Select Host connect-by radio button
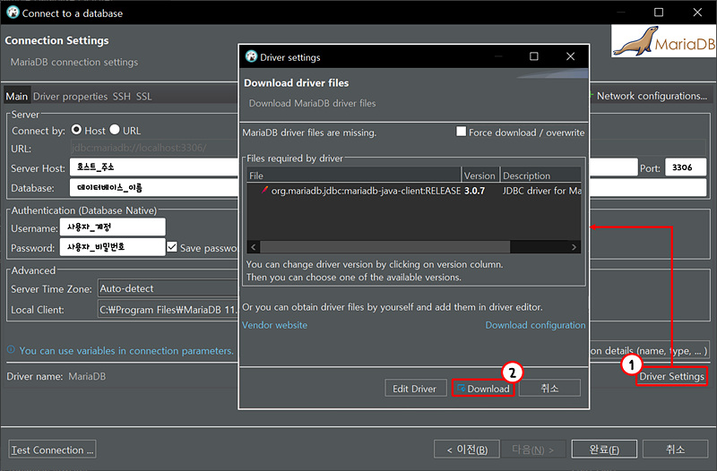The image size is (717, 471). 76,130
